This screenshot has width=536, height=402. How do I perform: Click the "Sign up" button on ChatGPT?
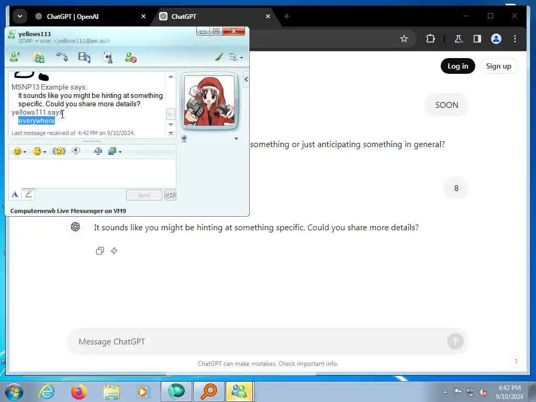pos(498,66)
